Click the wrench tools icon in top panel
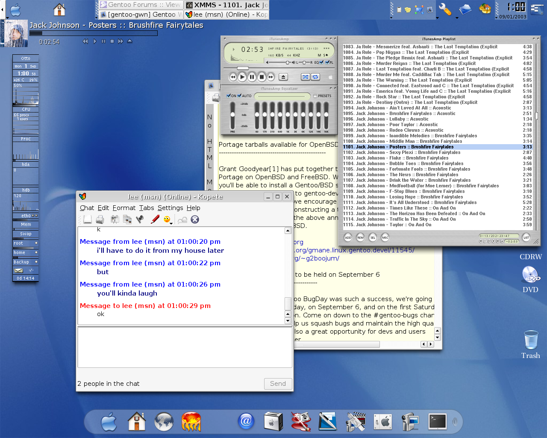547x438 pixels. pyautogui.click(x=445, y=9)
